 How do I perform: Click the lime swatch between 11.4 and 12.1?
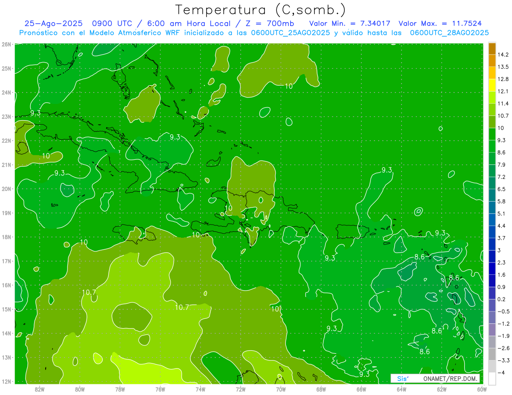point(492,98)
